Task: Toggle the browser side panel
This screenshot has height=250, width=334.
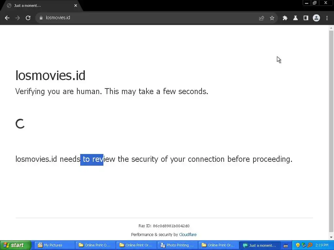Action: pos(306,18)
